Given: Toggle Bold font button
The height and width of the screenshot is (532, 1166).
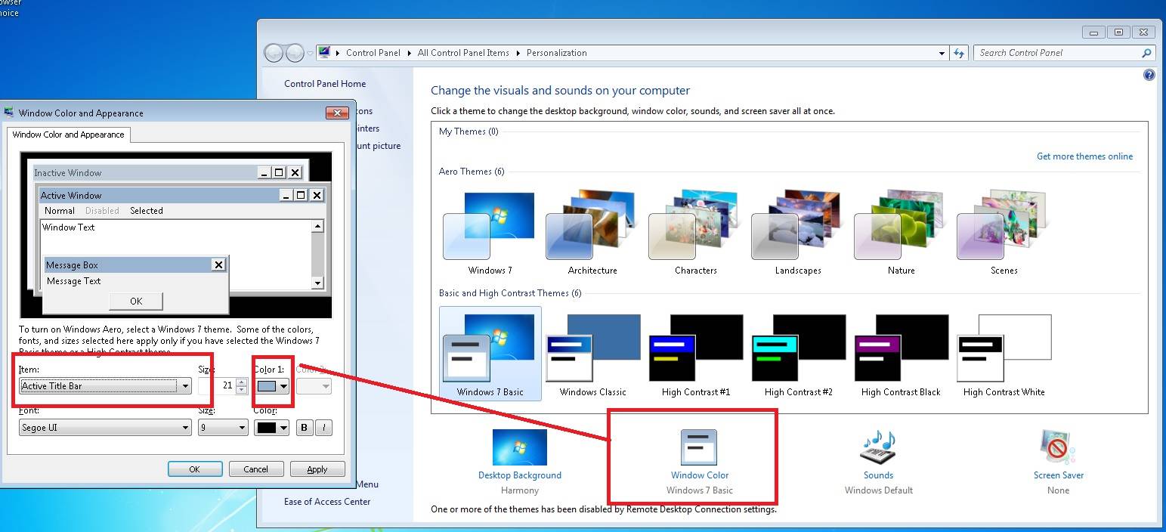Looking at the screenshot, I should pos(304,428).
